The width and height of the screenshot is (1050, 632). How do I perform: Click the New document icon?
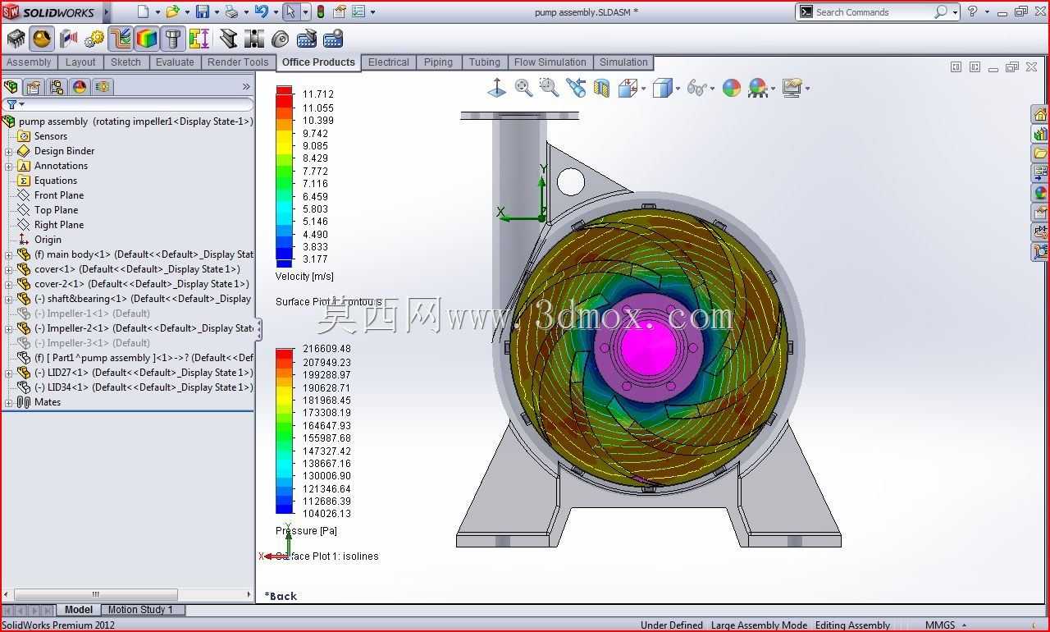coord(143,11)
